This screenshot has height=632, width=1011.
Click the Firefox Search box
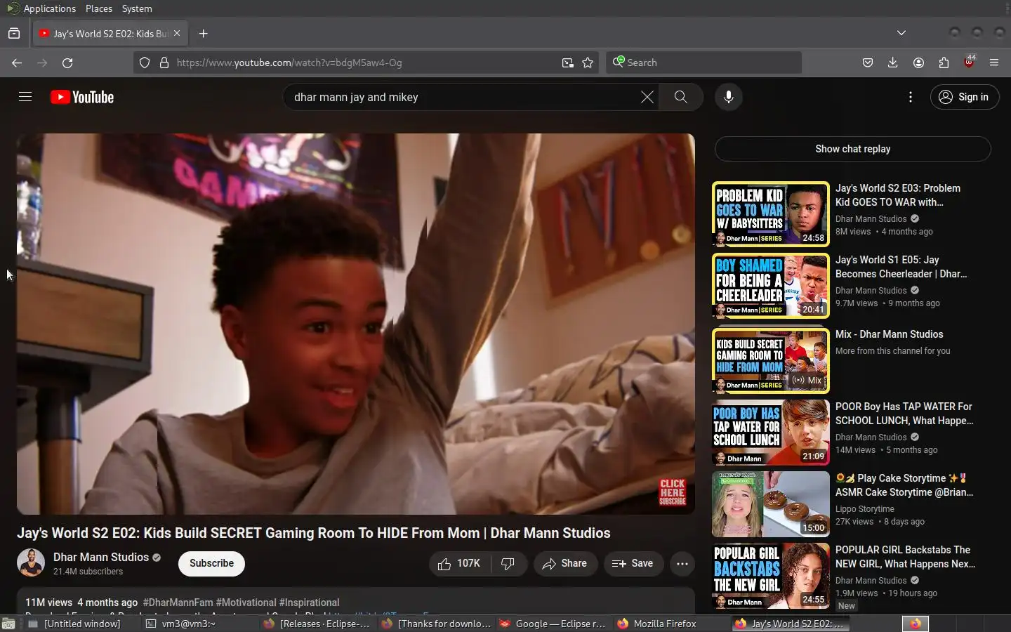click(x=703, y=62)
